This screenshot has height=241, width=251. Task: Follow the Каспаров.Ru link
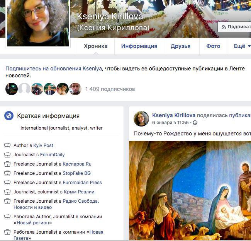pyautogui.click(x=77, y=164)
